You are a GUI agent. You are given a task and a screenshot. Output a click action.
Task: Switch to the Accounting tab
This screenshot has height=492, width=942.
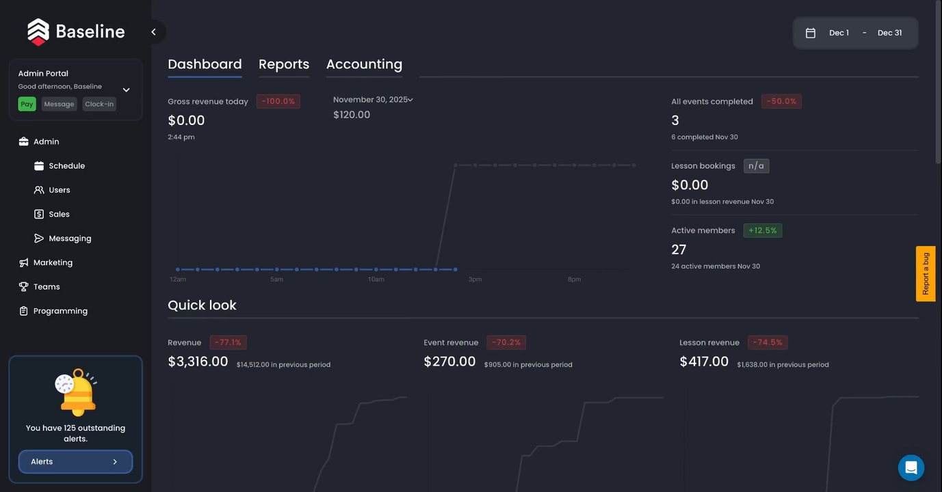364,64
